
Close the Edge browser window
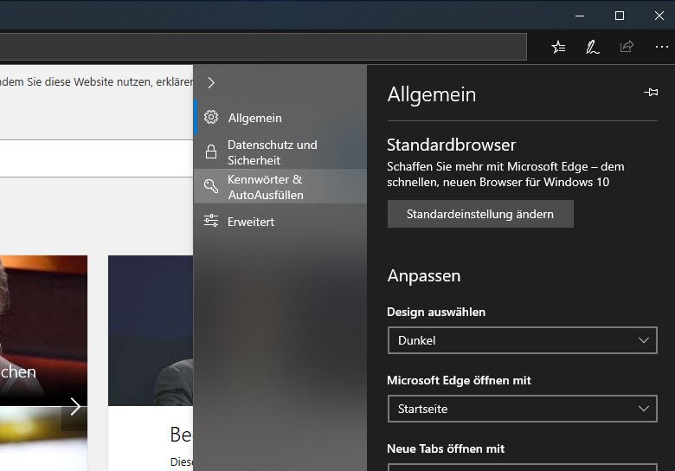pos(659,16)
